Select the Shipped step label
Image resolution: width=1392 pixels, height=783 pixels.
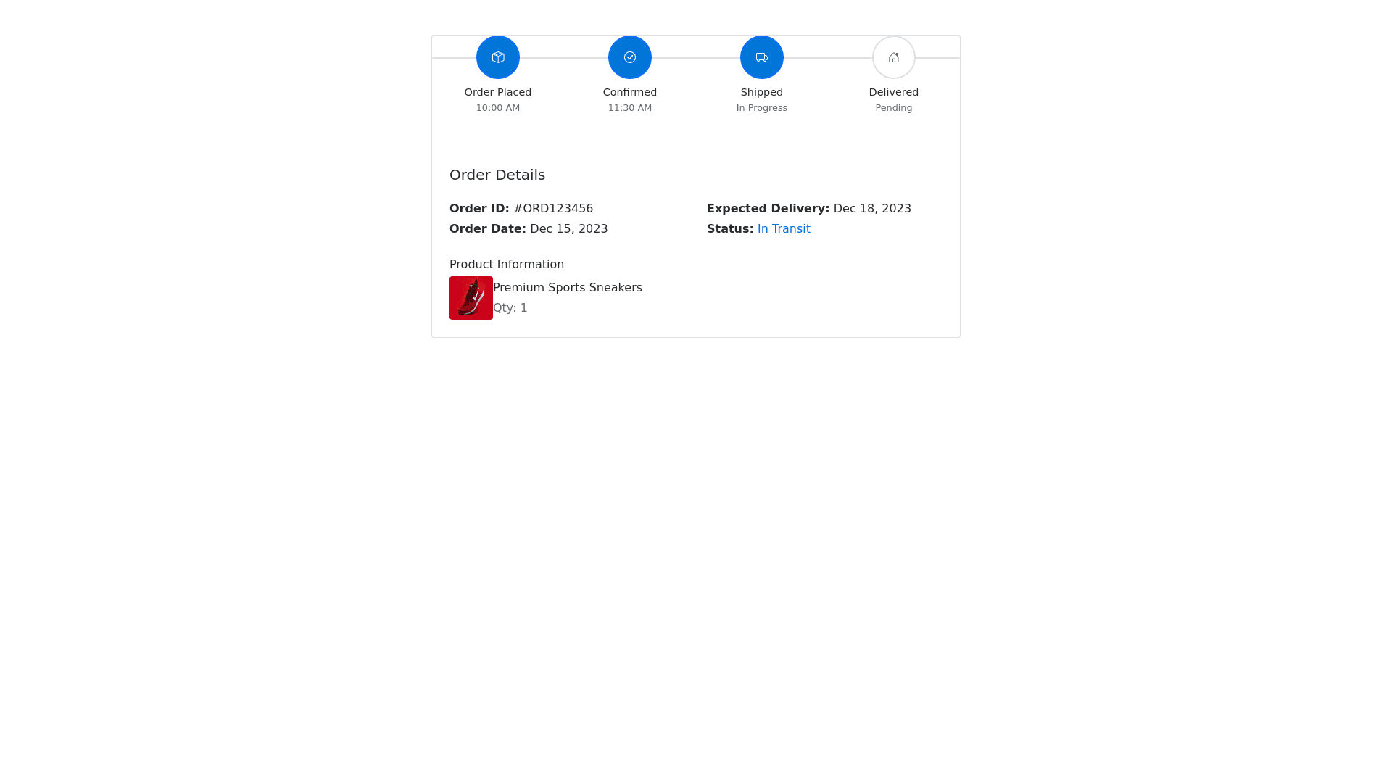tap(762, 92)
